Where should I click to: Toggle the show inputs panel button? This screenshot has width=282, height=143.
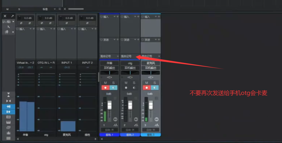pos(9,106)
